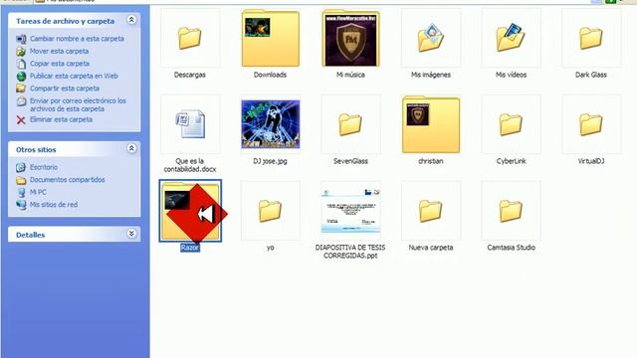Click the globe icon beside Publicar esta carpeta
637x358 pixels.
pos(21,76)
